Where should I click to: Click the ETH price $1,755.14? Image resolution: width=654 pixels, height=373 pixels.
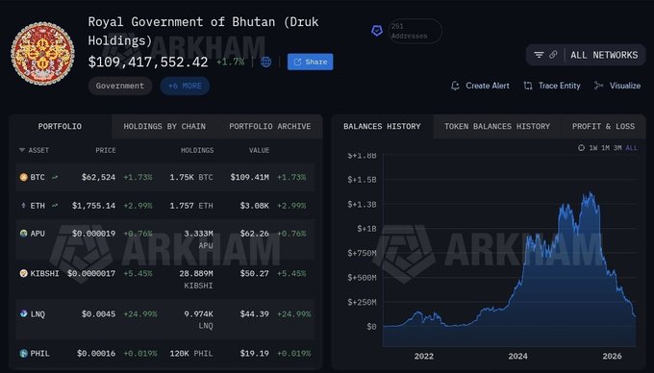pyautogui.click(x=94, y=206)
